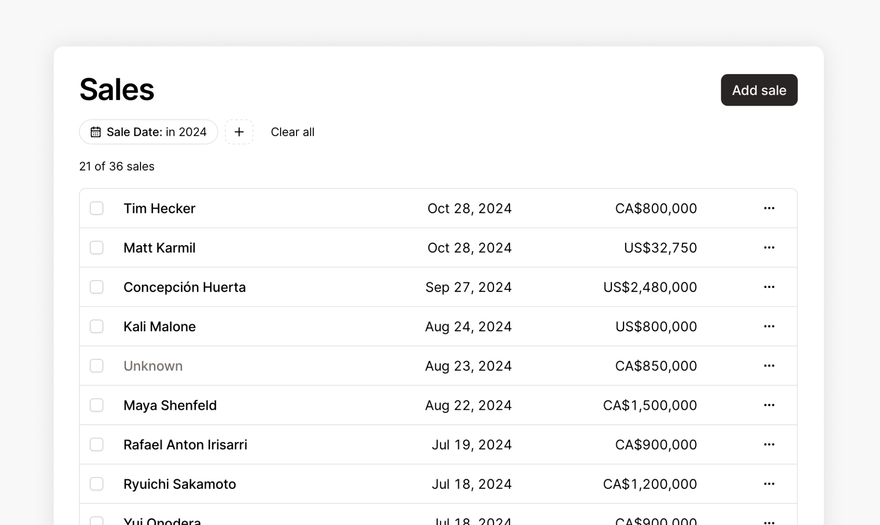Clear all active filters
880x525 pixels.
pyautogui.click(x=293, y=132)
